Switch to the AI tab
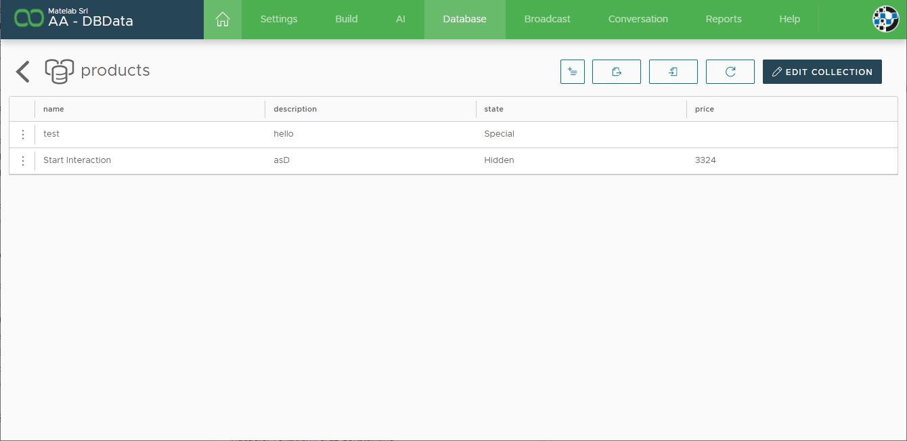 pyautogui.click(x=400, y=19)
